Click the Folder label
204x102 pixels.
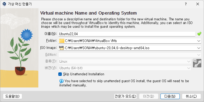pos(51,41)
